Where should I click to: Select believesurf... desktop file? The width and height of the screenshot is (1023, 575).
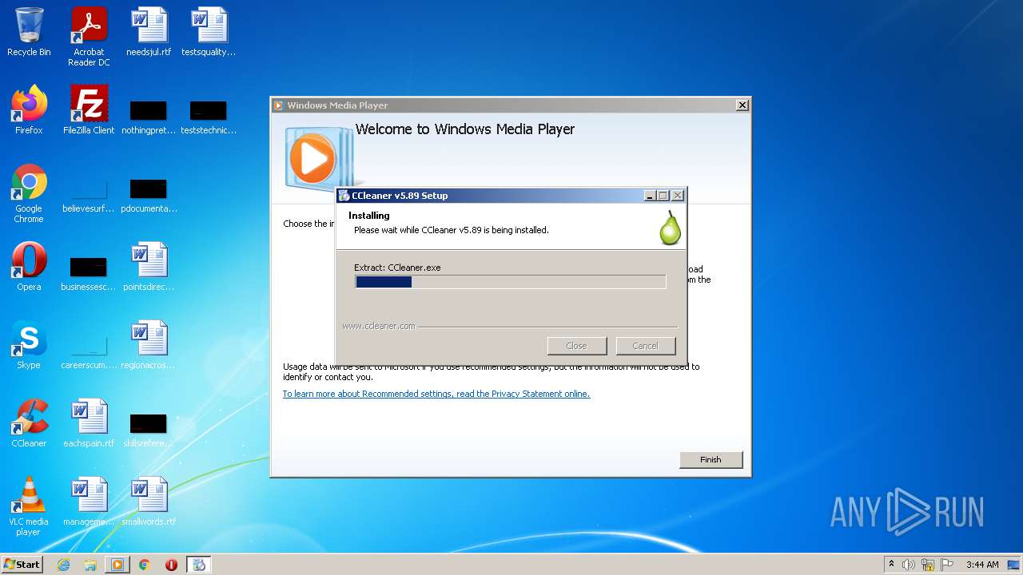point(89,195)
